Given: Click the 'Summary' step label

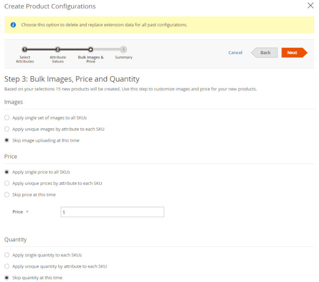Looking at the screenshot, I should point(123,57).
